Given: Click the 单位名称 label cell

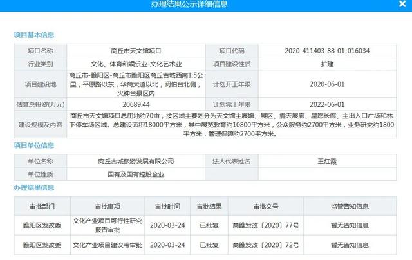Looking at the screenshot, I should pos(40,162).
